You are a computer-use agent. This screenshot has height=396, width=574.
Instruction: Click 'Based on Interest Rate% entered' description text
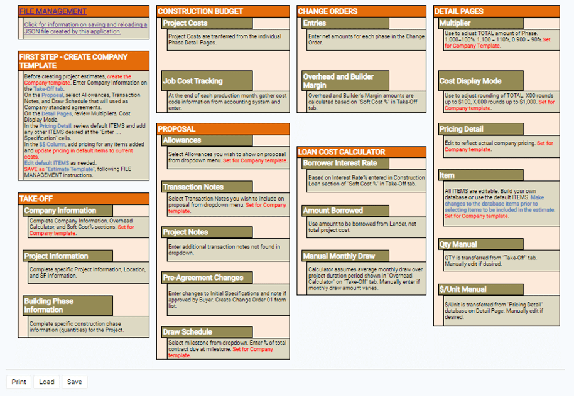pyautogui.click(x=366, y=180)
